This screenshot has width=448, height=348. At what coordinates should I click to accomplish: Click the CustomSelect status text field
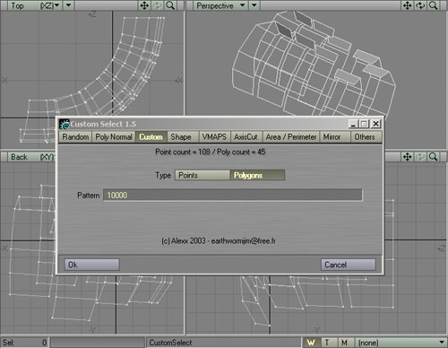point(224,343)
